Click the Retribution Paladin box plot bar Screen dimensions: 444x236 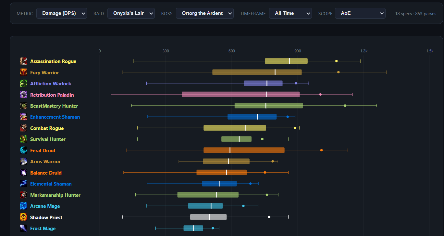tap(241, 94)
